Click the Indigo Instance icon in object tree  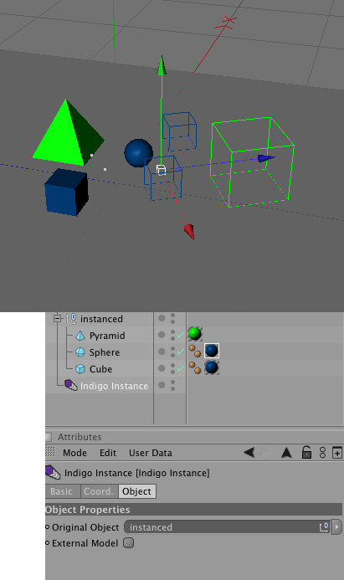pos(70,385)
